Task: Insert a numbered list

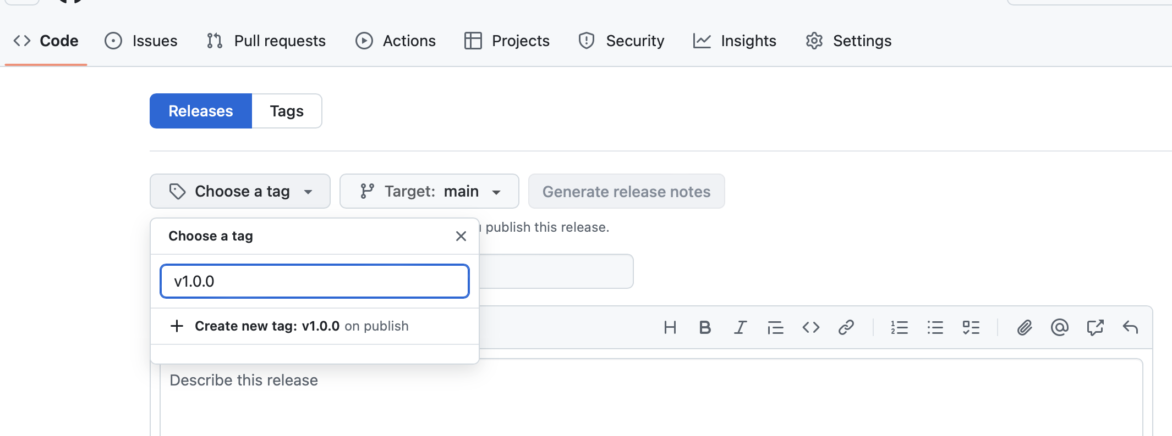Action: pos(899,328)
